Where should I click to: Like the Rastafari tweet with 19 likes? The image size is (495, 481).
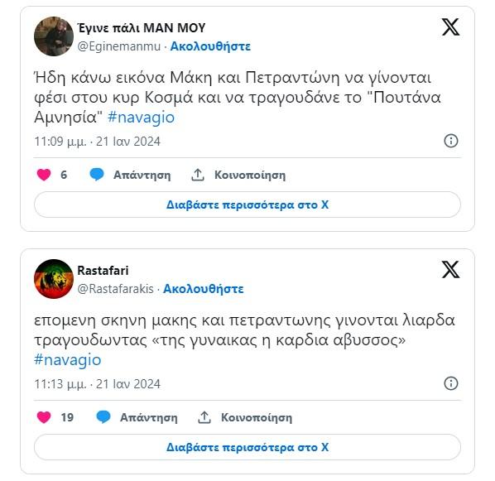[x=44, y=417]
